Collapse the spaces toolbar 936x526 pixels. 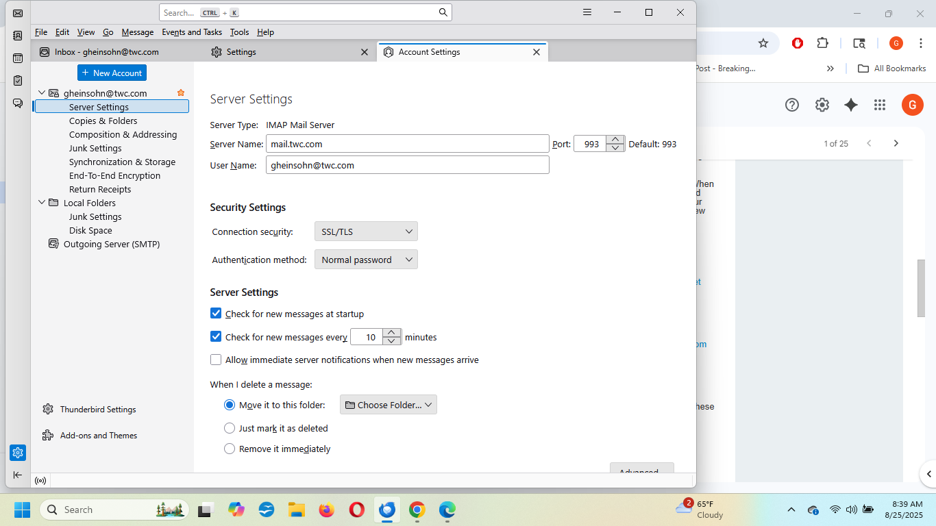18,475
